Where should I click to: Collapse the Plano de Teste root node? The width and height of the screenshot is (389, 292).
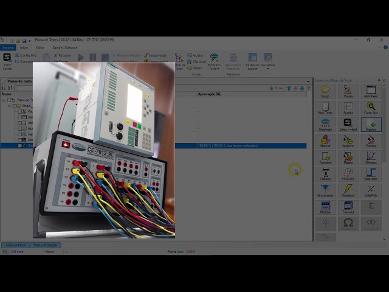coord(4,100)
